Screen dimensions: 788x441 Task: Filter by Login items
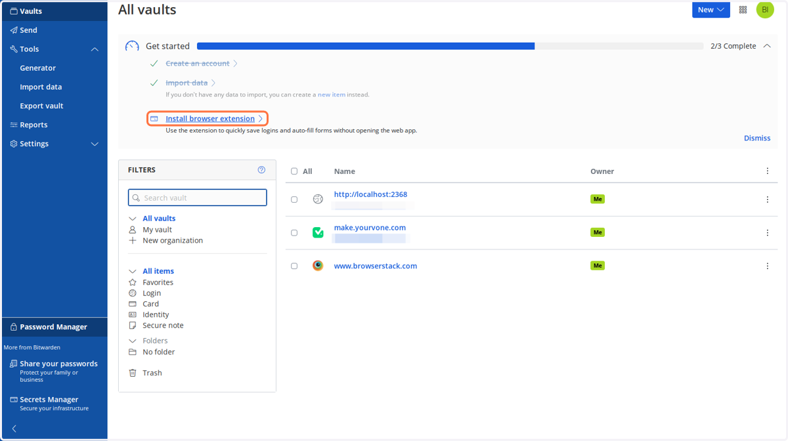(x=152, y=293)
